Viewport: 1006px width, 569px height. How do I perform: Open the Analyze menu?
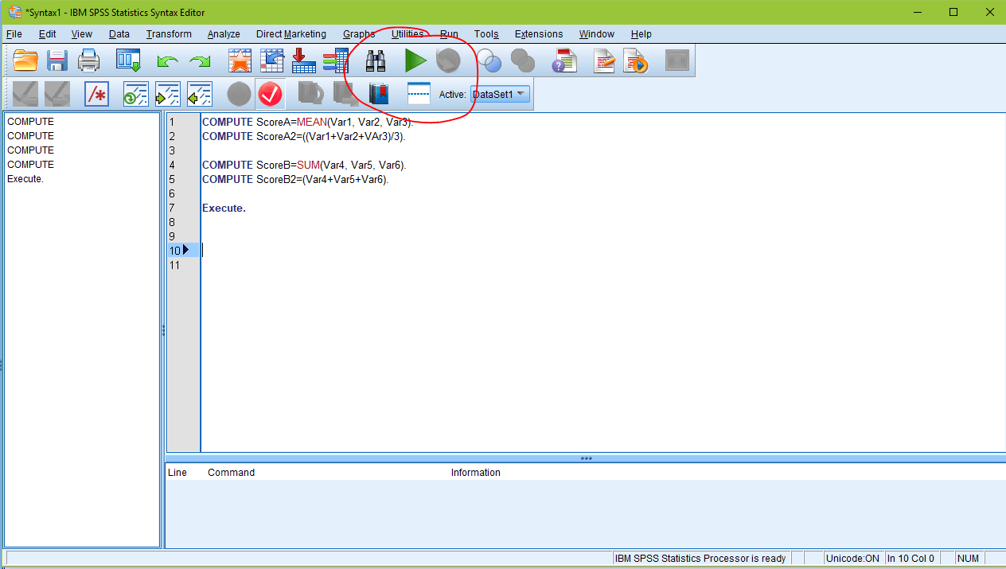[224, 34]
